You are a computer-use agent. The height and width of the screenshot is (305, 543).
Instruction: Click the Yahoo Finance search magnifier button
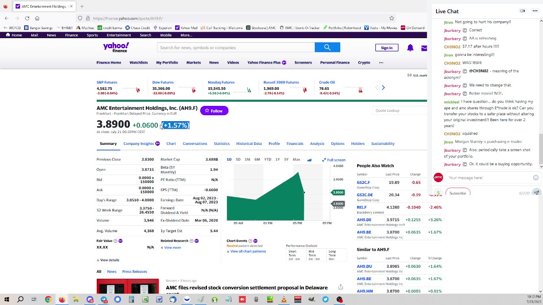[x=327, y=47]
